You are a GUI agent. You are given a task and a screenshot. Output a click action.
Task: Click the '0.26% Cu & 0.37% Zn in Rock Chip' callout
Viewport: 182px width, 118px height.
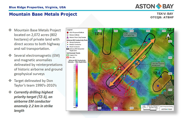pyautogui.click(x=130, y=35)
